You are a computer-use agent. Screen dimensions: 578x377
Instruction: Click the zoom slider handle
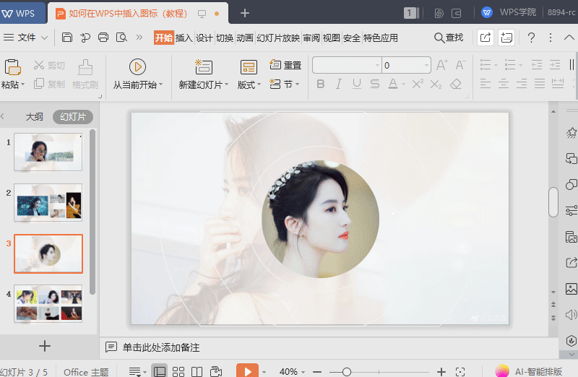pyautogui.click(x=346, y=372)
